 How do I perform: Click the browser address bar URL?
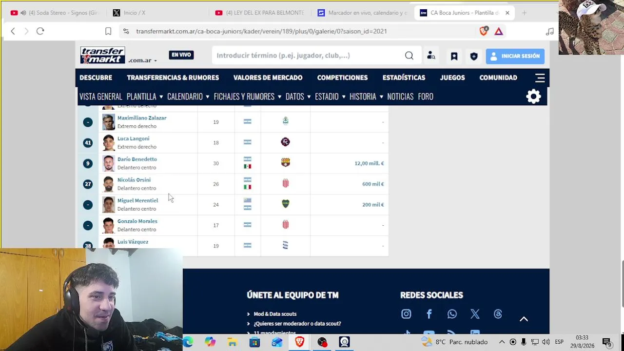[261, 31]
